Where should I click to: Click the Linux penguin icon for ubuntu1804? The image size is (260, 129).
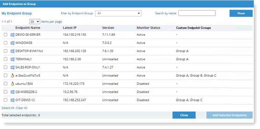click(x=12, y=83)
